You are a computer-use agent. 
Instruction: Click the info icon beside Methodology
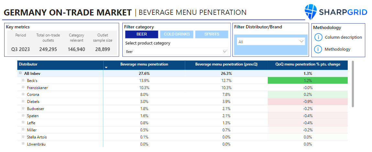click(x=318, y=49)
